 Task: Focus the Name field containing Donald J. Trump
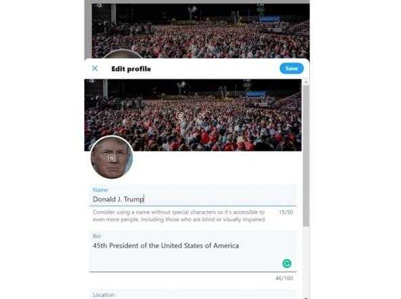(193, 195)
